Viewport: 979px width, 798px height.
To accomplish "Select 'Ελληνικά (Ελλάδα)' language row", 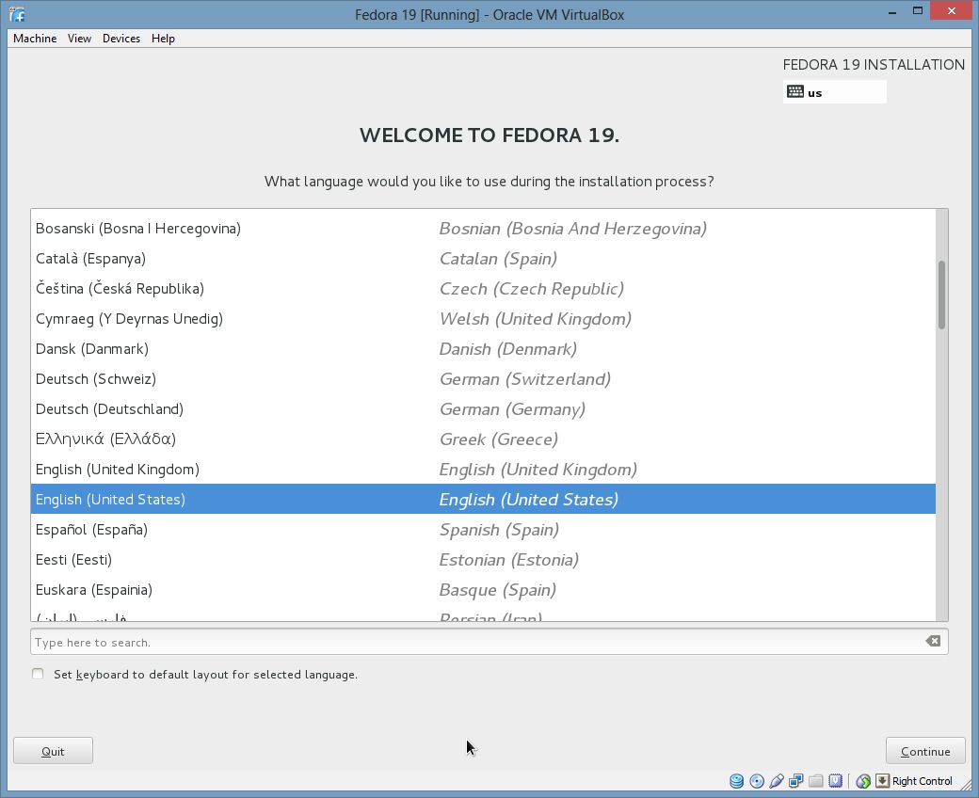I will click(x=483, y=439).
